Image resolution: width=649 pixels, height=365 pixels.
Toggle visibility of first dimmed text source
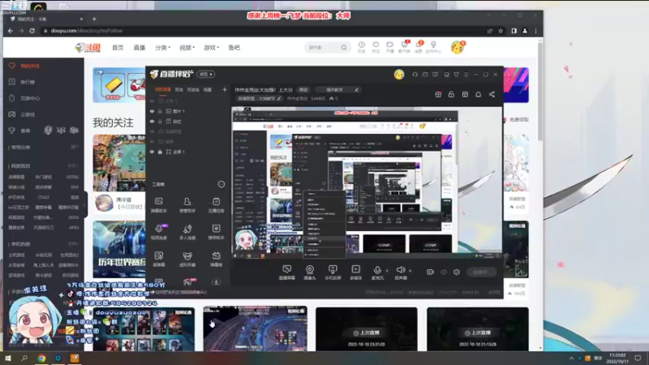coord(152,101)
